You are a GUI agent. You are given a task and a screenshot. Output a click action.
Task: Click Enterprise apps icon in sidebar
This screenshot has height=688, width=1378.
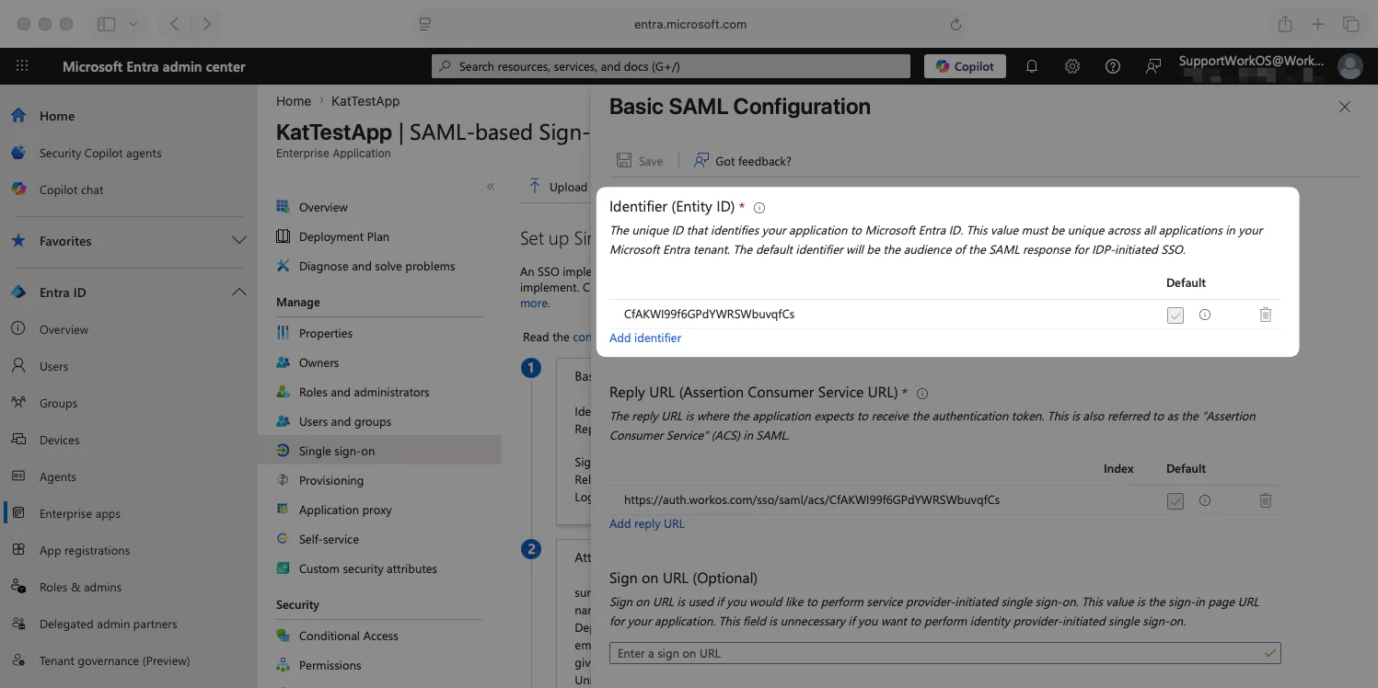pyautogui.click(x=18, y=513)
